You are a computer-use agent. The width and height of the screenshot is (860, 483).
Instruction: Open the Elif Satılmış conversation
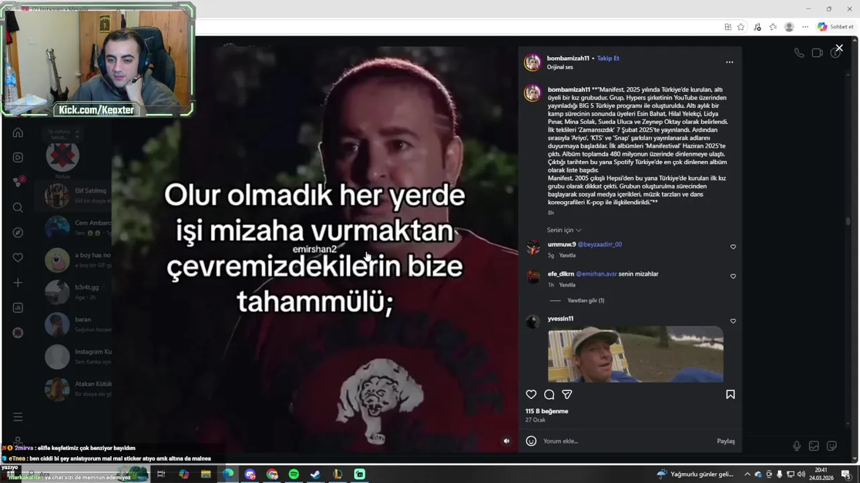[73, 195]
